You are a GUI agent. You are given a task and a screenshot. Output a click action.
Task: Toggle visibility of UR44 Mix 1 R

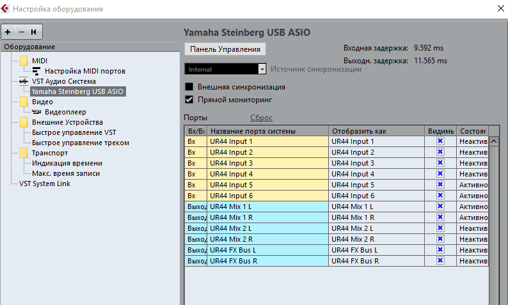point(440,217)
